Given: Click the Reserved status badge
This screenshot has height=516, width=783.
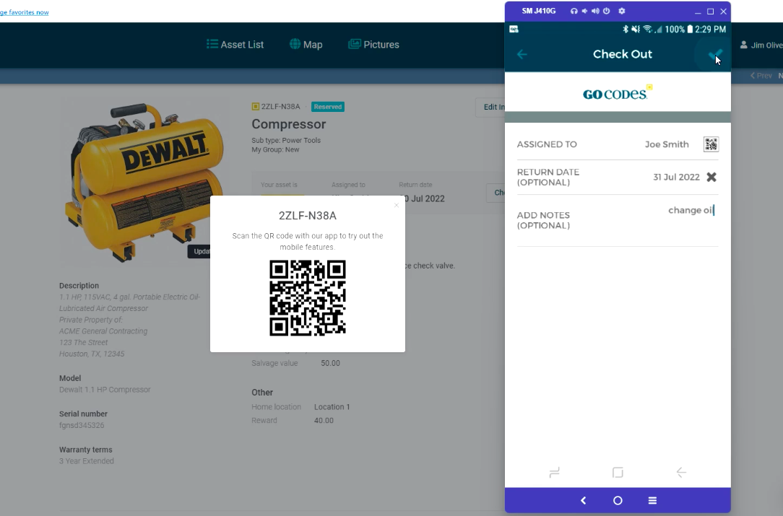Looking at the screenshot, I should point(328,107).
